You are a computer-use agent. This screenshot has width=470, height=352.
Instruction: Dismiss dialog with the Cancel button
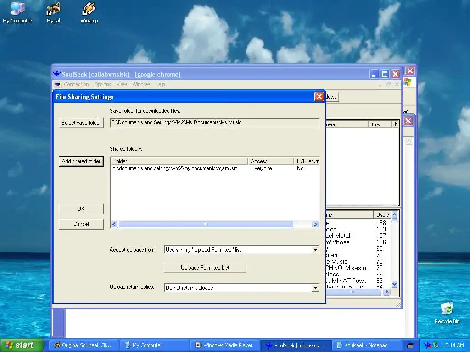coord(81,224)
